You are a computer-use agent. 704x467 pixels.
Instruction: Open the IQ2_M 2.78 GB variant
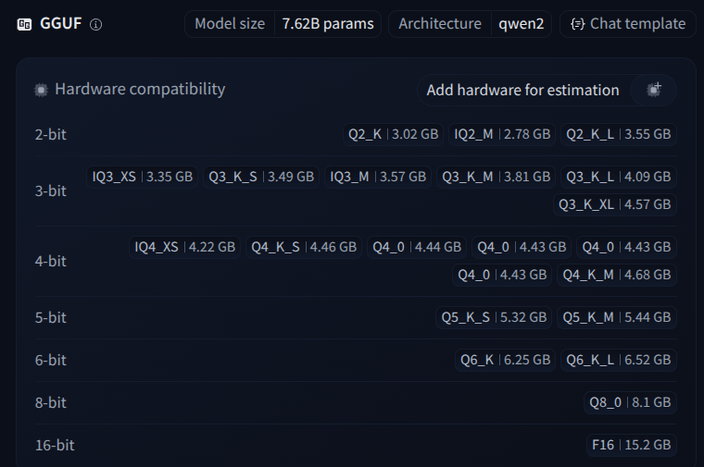tap(502, 134)
